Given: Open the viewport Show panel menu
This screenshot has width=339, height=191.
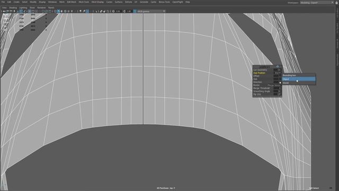Looking at the screenshot, I should 32,7.
